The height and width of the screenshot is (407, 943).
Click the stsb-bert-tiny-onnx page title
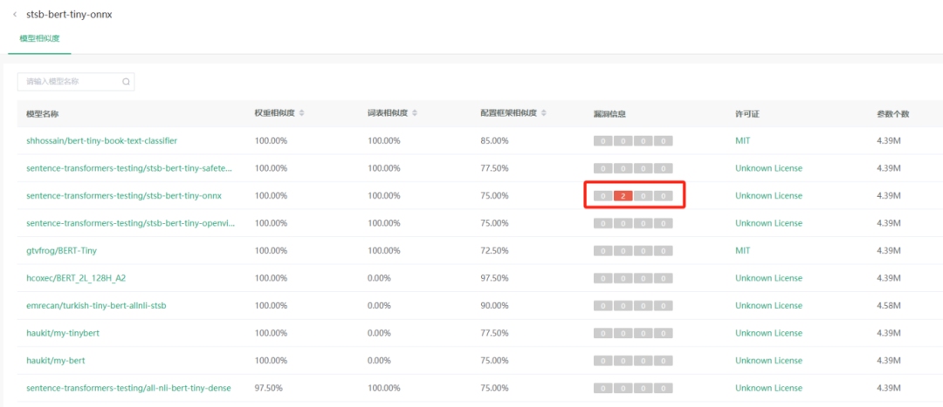click(x=69, y=15)
